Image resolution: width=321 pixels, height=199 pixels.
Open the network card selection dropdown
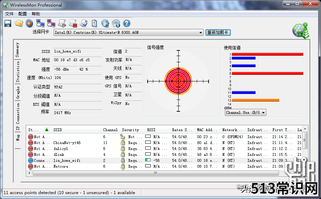[x=128, y=32]
